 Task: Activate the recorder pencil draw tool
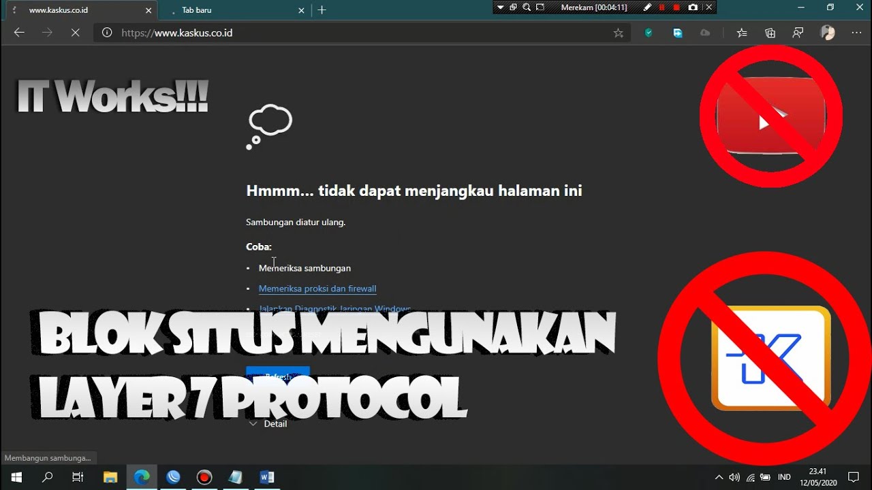point(647,7)
